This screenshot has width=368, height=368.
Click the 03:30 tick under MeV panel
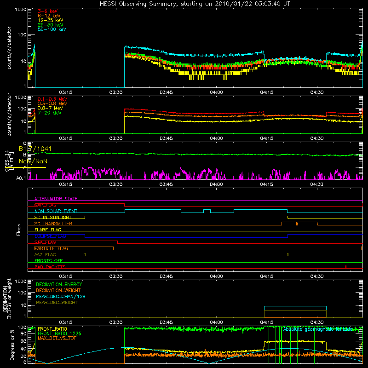[116, 138]
